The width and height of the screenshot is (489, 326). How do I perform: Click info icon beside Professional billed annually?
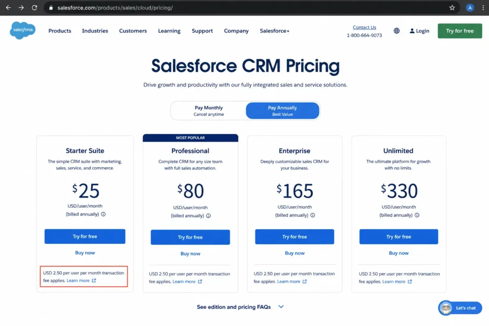point(208,216)
